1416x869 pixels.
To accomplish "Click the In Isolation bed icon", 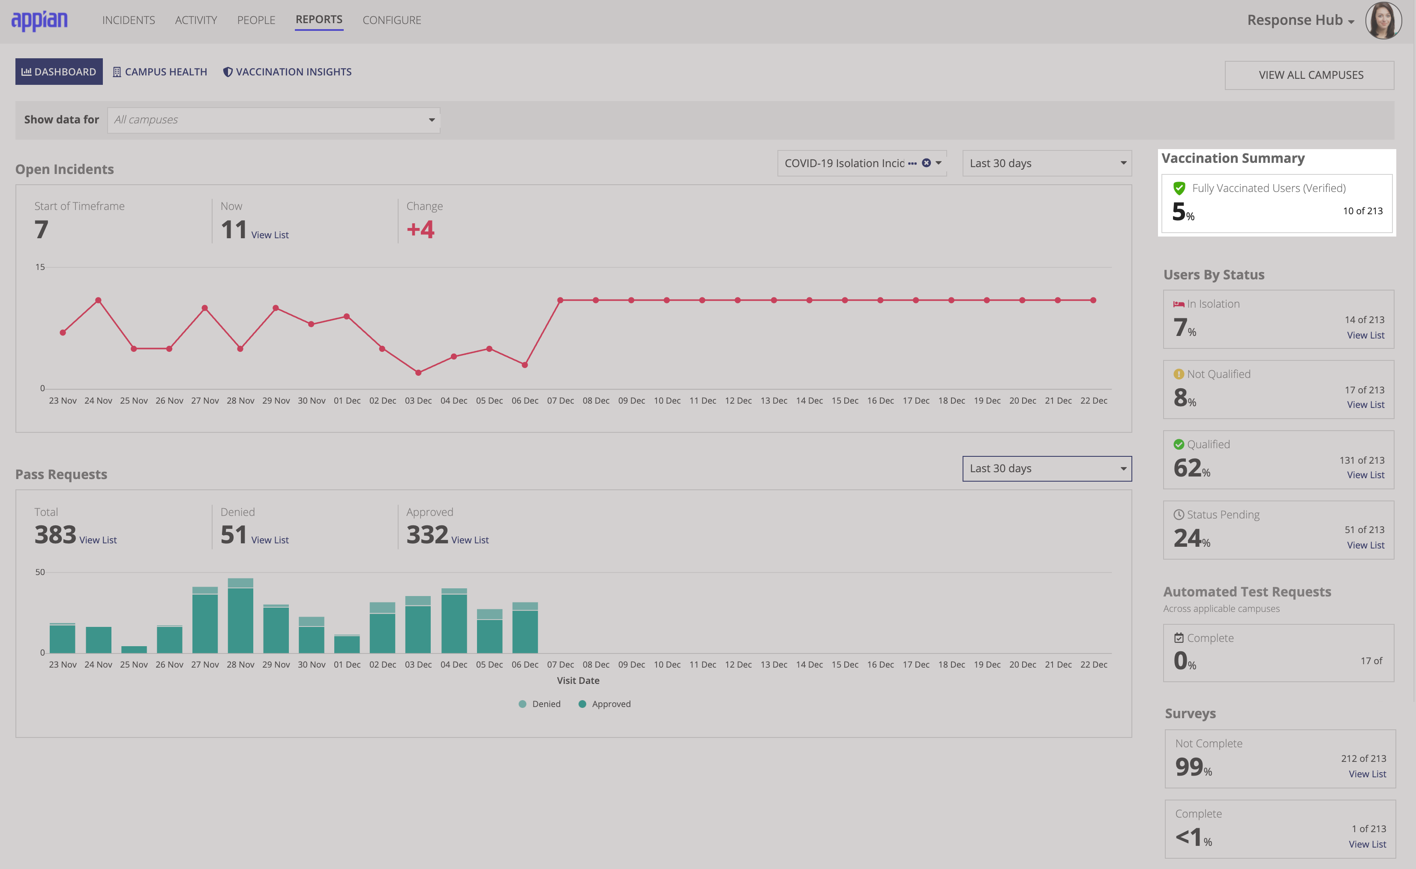I will (1179, 304).
